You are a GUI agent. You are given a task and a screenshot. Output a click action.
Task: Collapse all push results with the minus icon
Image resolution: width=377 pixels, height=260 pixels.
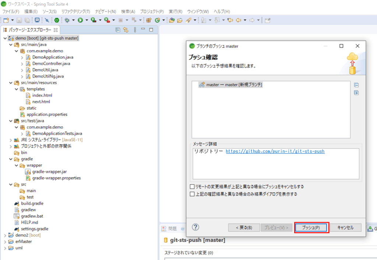357,85
